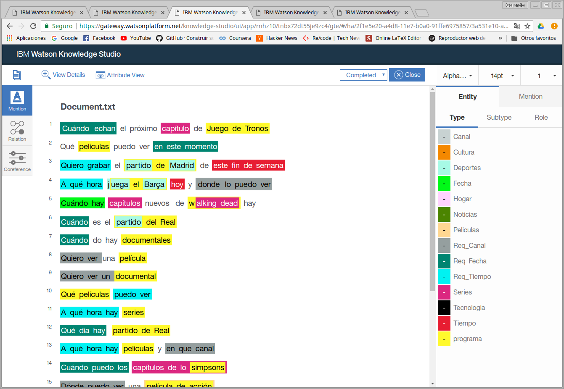The height and width of the screenshot is (389, 564).
Task: Switch to the Entity tab
Action: point(468,97)
